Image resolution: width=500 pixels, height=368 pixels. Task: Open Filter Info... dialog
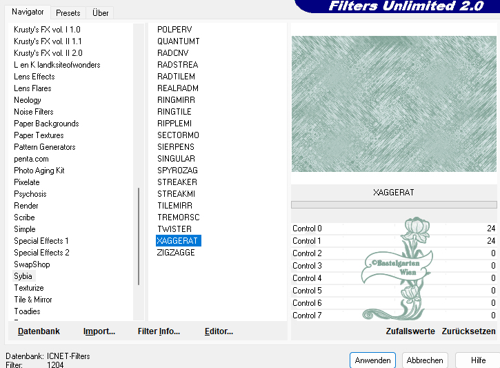click(159, 331)
